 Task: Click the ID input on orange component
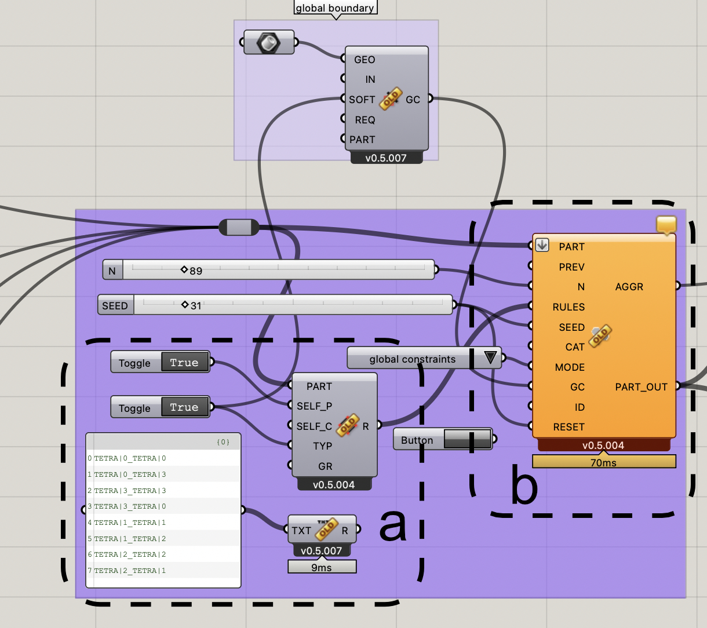580,407
